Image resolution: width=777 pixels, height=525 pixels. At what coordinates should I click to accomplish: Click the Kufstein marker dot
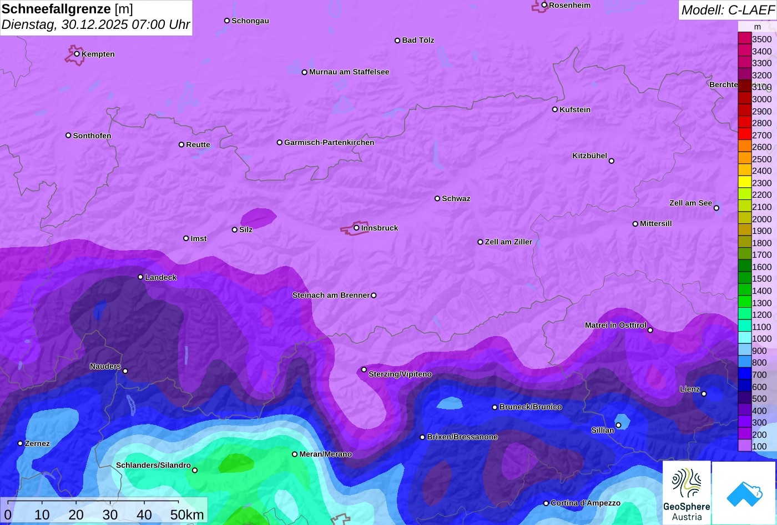[554, 109]
